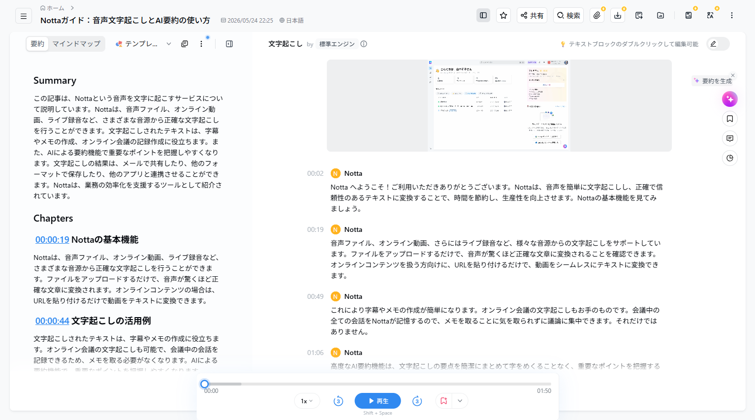Click the 文字起こし header text
This screenshot has height=420, width=755.
(285, 44)
